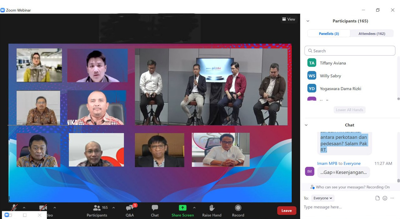
Task: Click the Zoom Webinar title bar icon
Action: pyautogui.click(x=3, y=10)
